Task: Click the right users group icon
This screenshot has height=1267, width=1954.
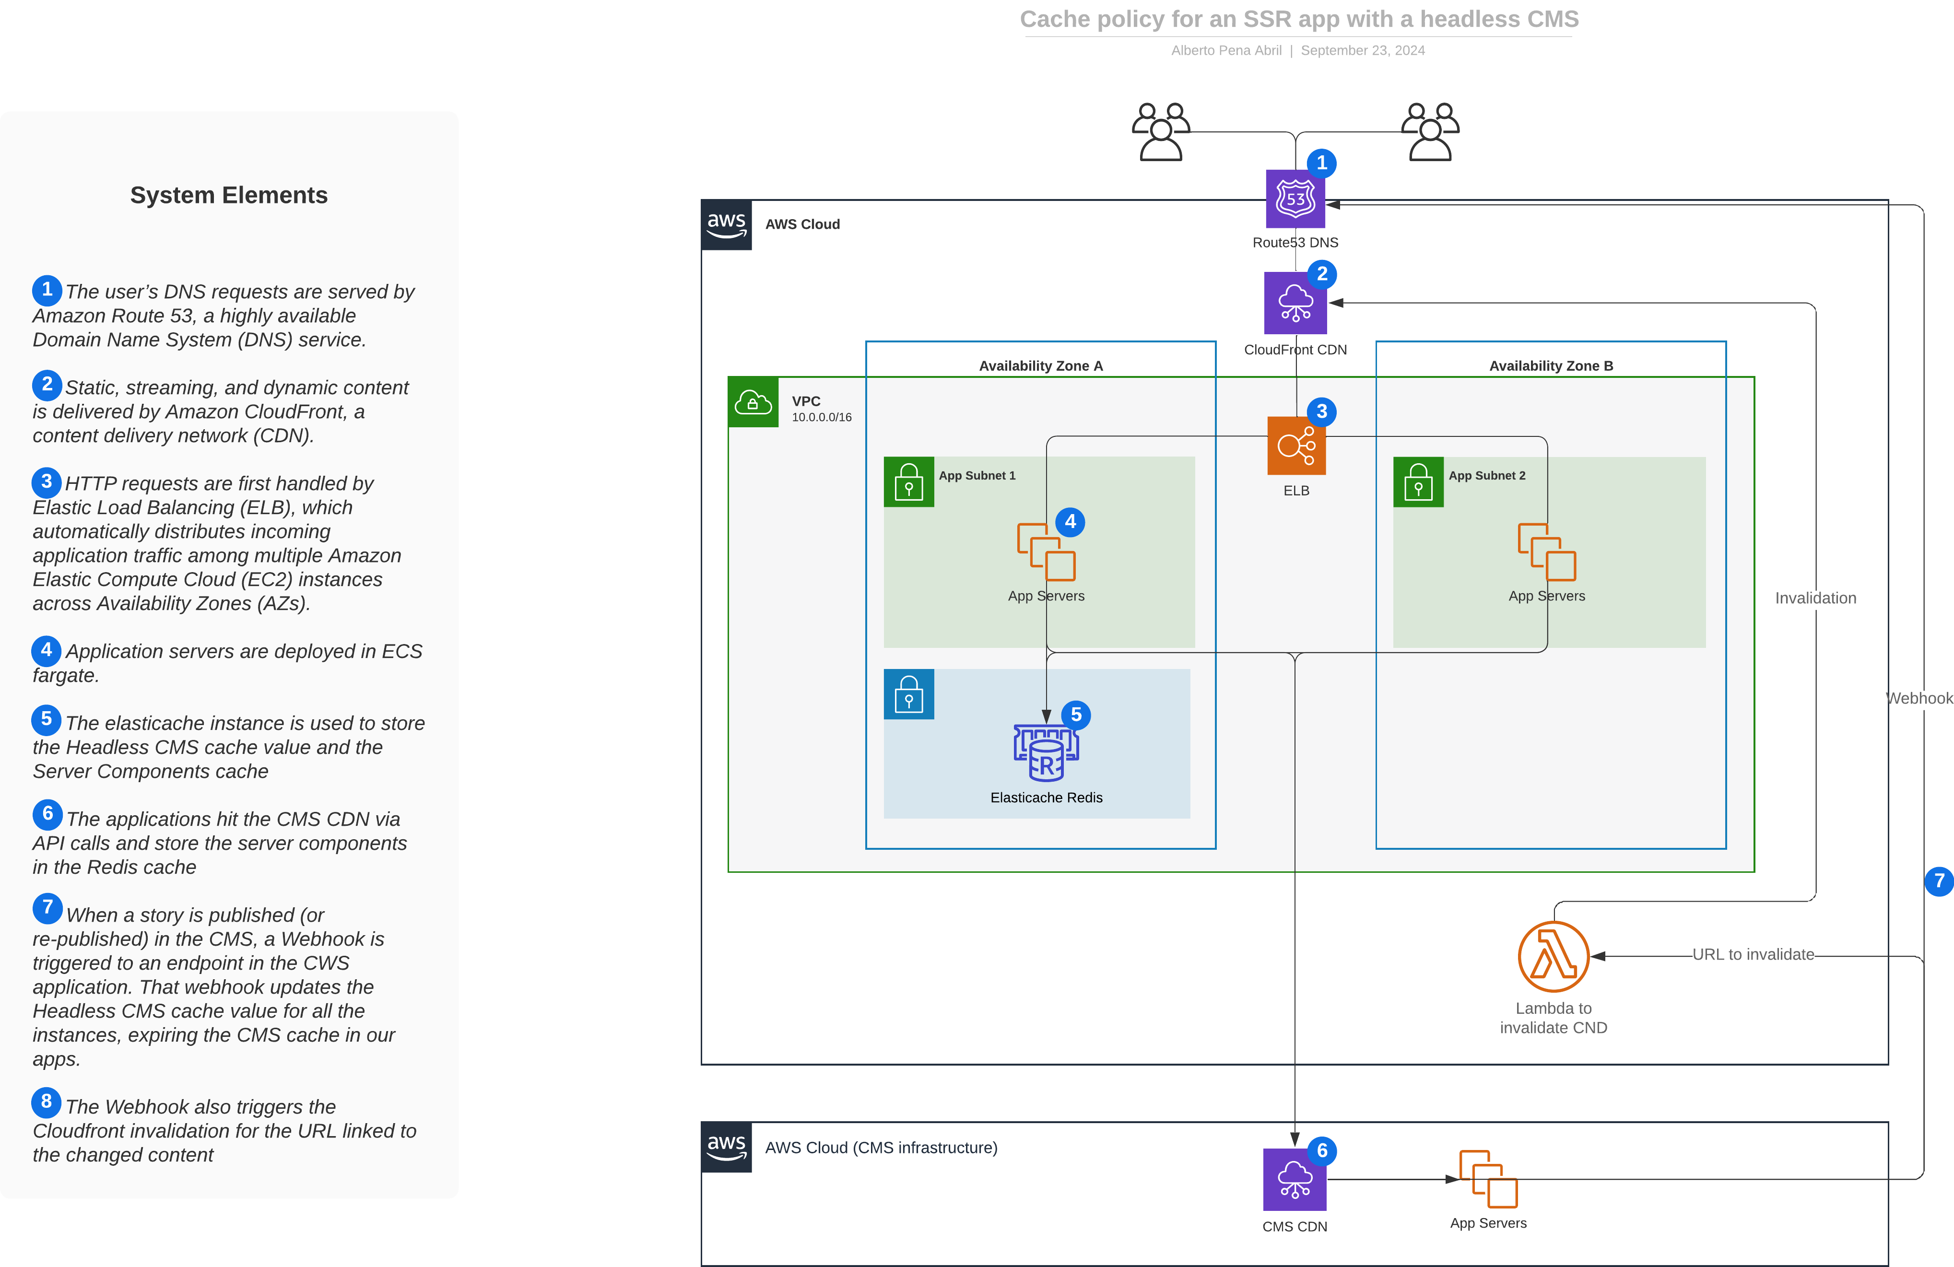Action: click(x=1429, y=131)
